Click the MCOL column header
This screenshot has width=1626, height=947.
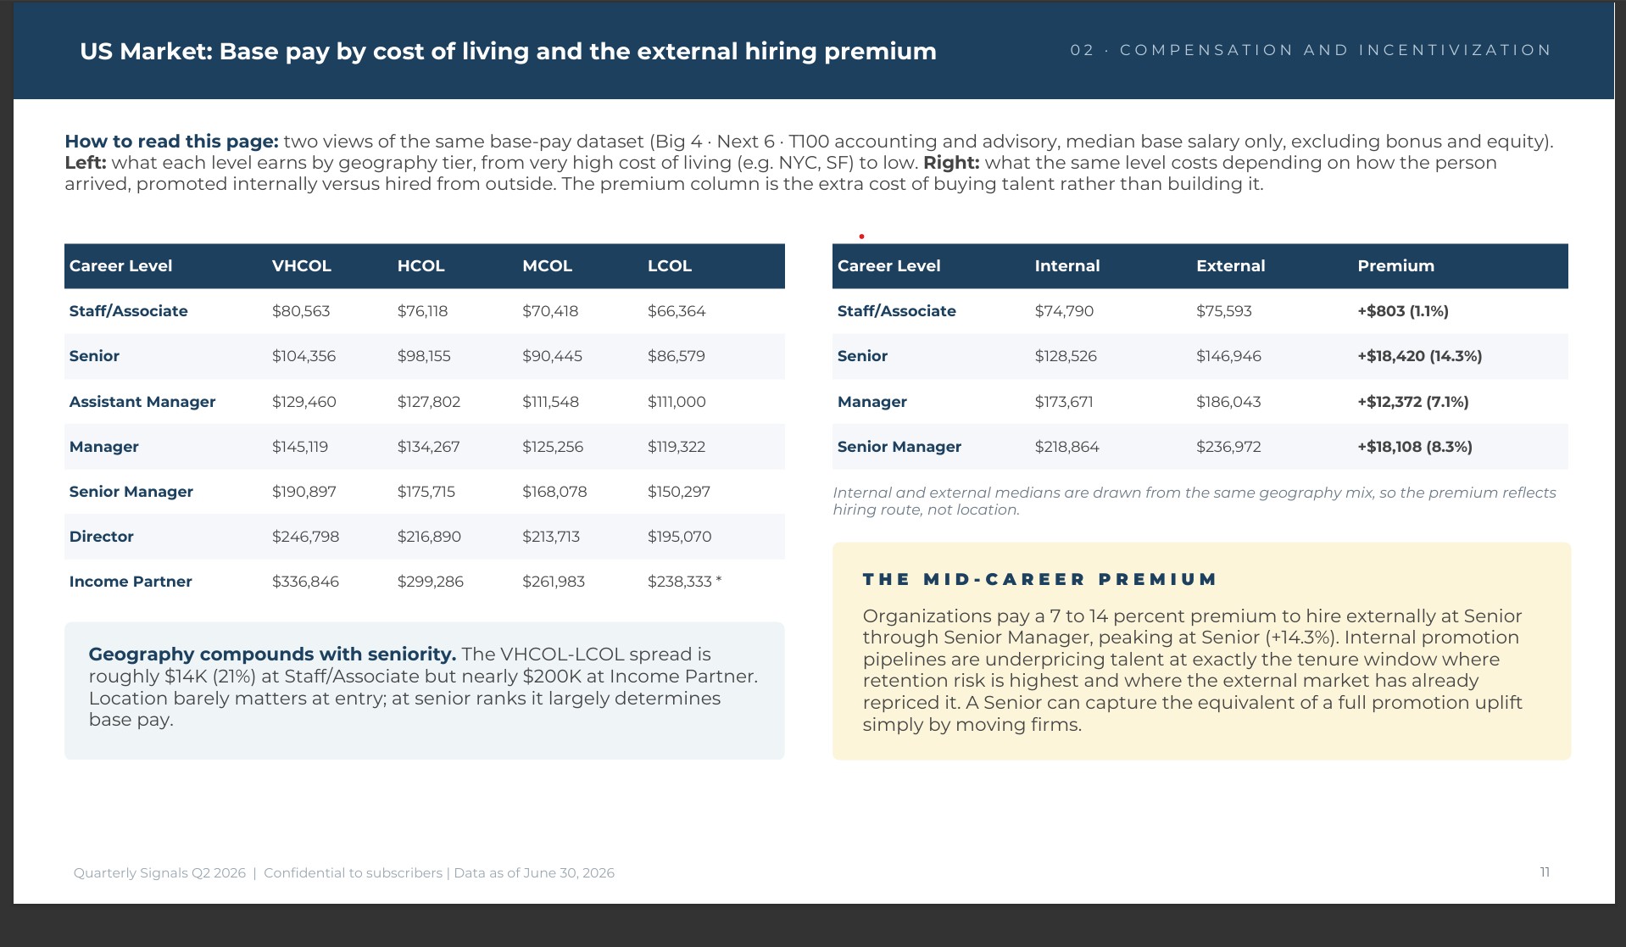click(x=547, y=265)
